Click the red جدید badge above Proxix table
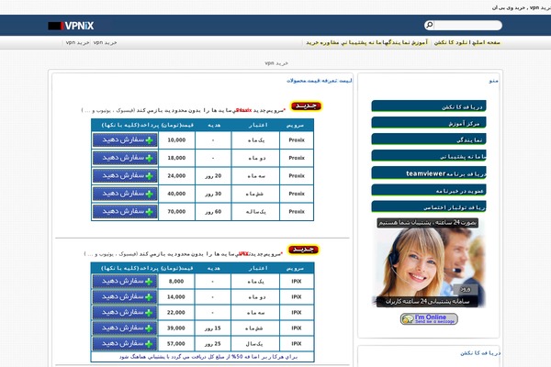 point(306,106)
